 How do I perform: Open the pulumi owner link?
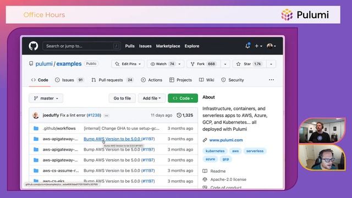click(44, 64)
